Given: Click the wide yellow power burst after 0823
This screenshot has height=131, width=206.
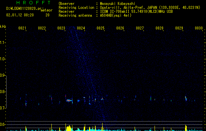Looking at the screenshot, I should coord(69,128).
